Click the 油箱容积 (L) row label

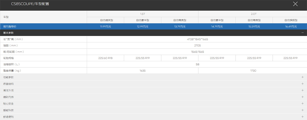click(x=12, y=64)
